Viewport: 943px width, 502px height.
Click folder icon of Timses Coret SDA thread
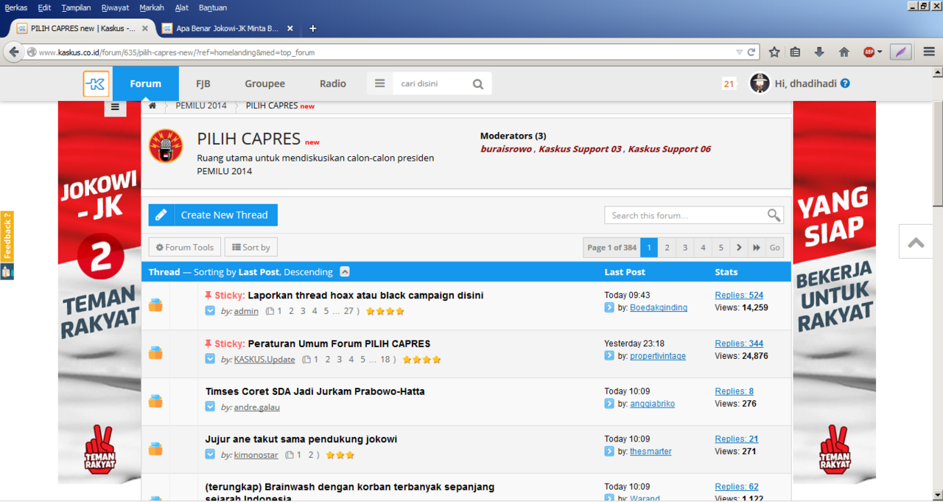coord(155,401)
